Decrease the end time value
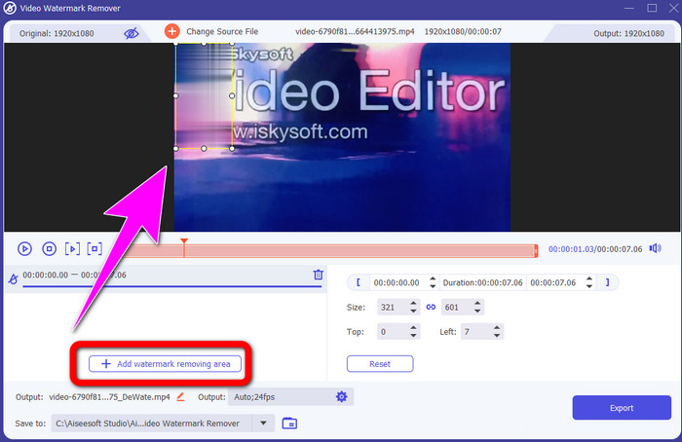This screenshot has width=682, height=442. [588, 286]
